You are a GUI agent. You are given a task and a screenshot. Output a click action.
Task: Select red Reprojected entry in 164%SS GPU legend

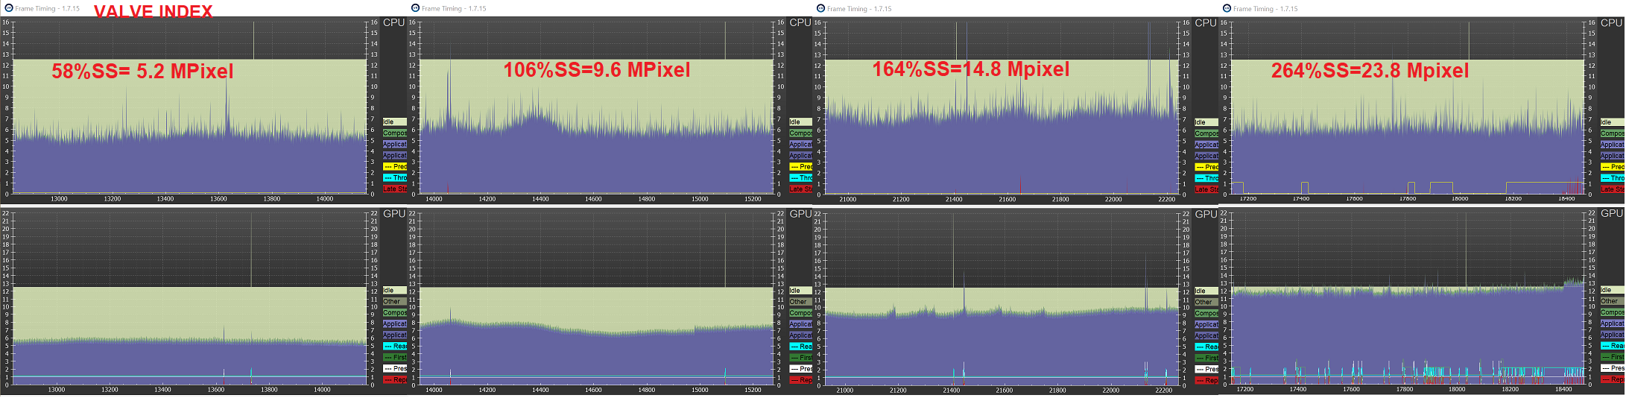pyautogui.click(x=1206, y=380)
